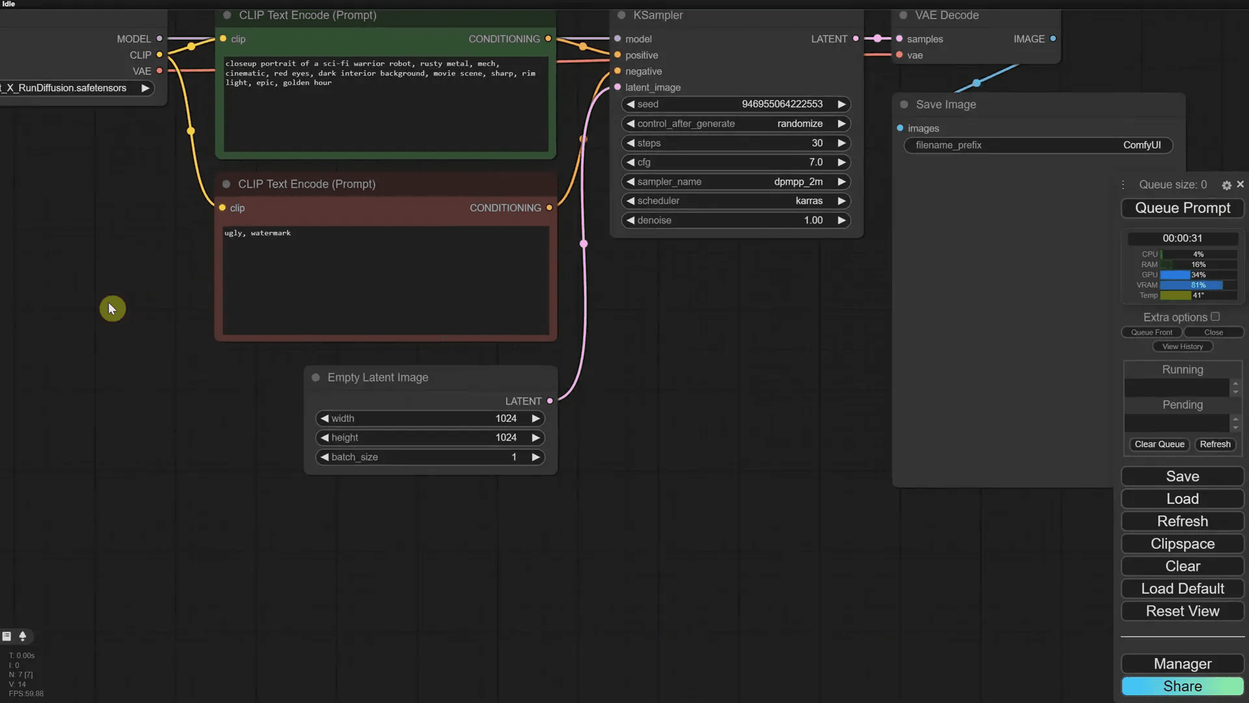Screen dimensions: 1249x703
Task: Increase the seed value with right arrow
Action: pyautogui.click(x=841, y=104)
